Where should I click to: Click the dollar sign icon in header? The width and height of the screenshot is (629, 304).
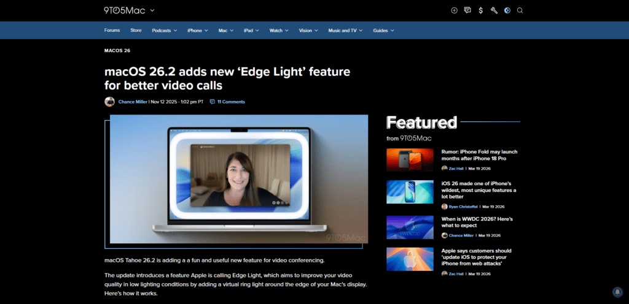click(480, 10)
